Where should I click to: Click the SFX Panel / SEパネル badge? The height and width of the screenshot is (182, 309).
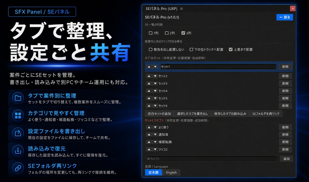[42, 12]
